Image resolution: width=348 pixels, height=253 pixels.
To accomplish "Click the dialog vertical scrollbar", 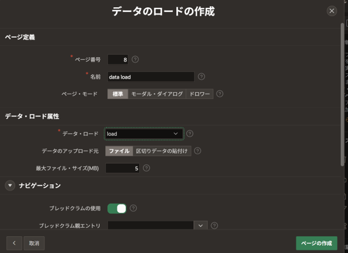I will point(342,94).
